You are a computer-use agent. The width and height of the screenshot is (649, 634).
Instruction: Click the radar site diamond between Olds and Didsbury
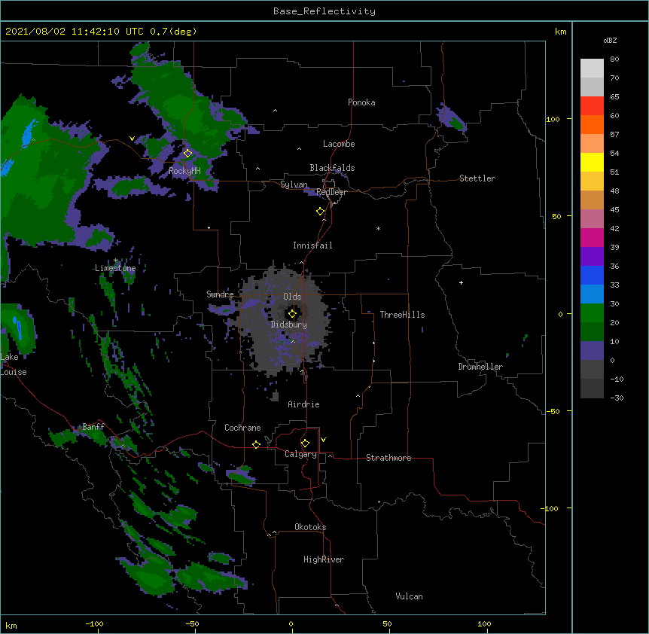(292, 314)
